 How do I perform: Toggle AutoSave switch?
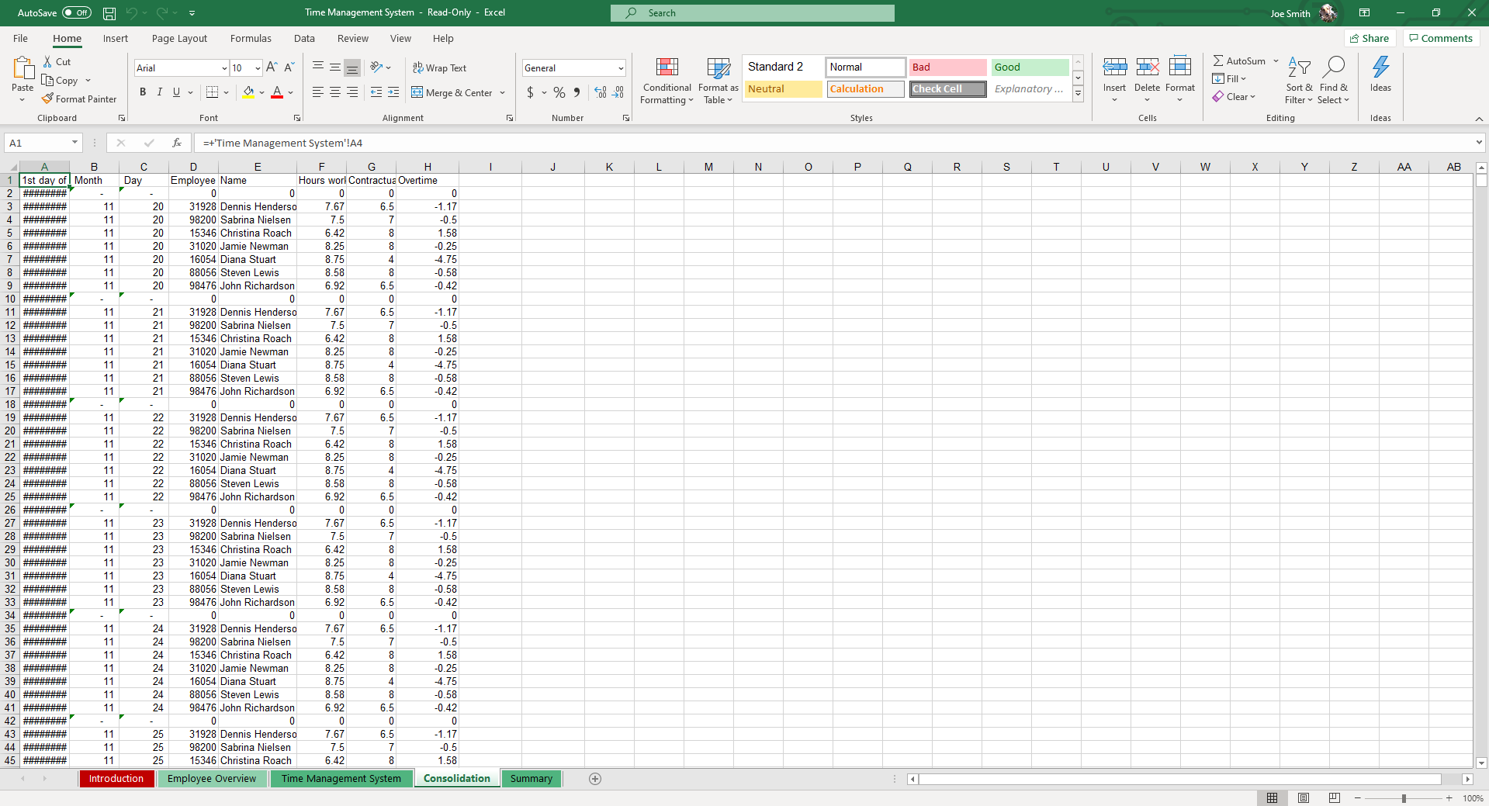(76, 13)
